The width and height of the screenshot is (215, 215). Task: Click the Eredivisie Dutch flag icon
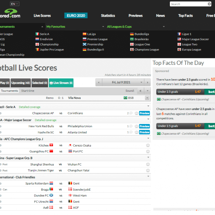coord(37,39)
